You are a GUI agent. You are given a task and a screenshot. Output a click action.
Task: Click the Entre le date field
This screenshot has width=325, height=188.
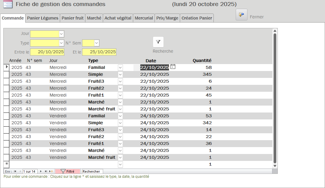[47, 52]
